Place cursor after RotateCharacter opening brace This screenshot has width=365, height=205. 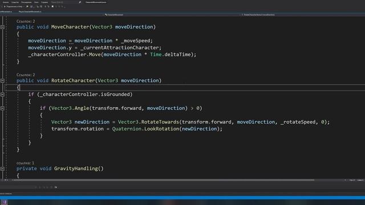(x=21, y=88)
